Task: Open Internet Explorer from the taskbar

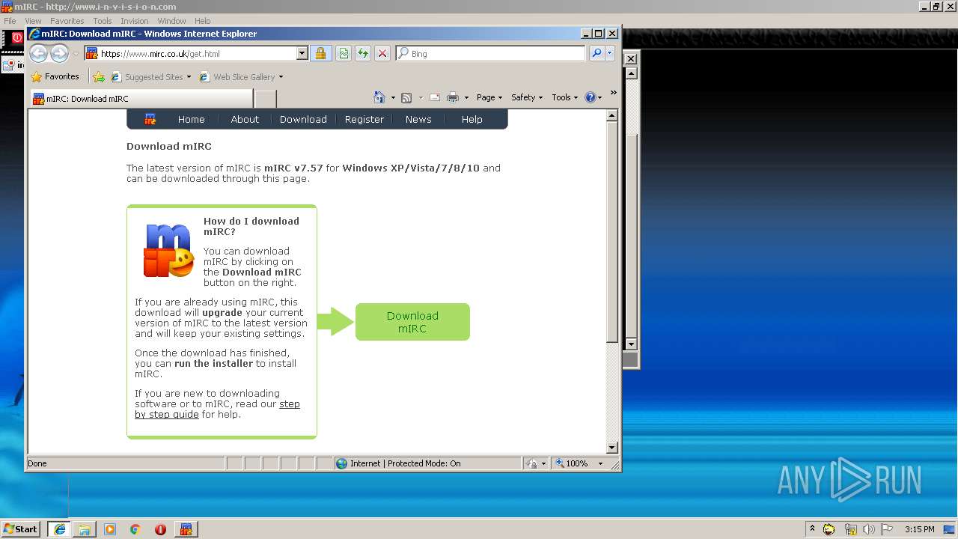Action: [59, 529]
